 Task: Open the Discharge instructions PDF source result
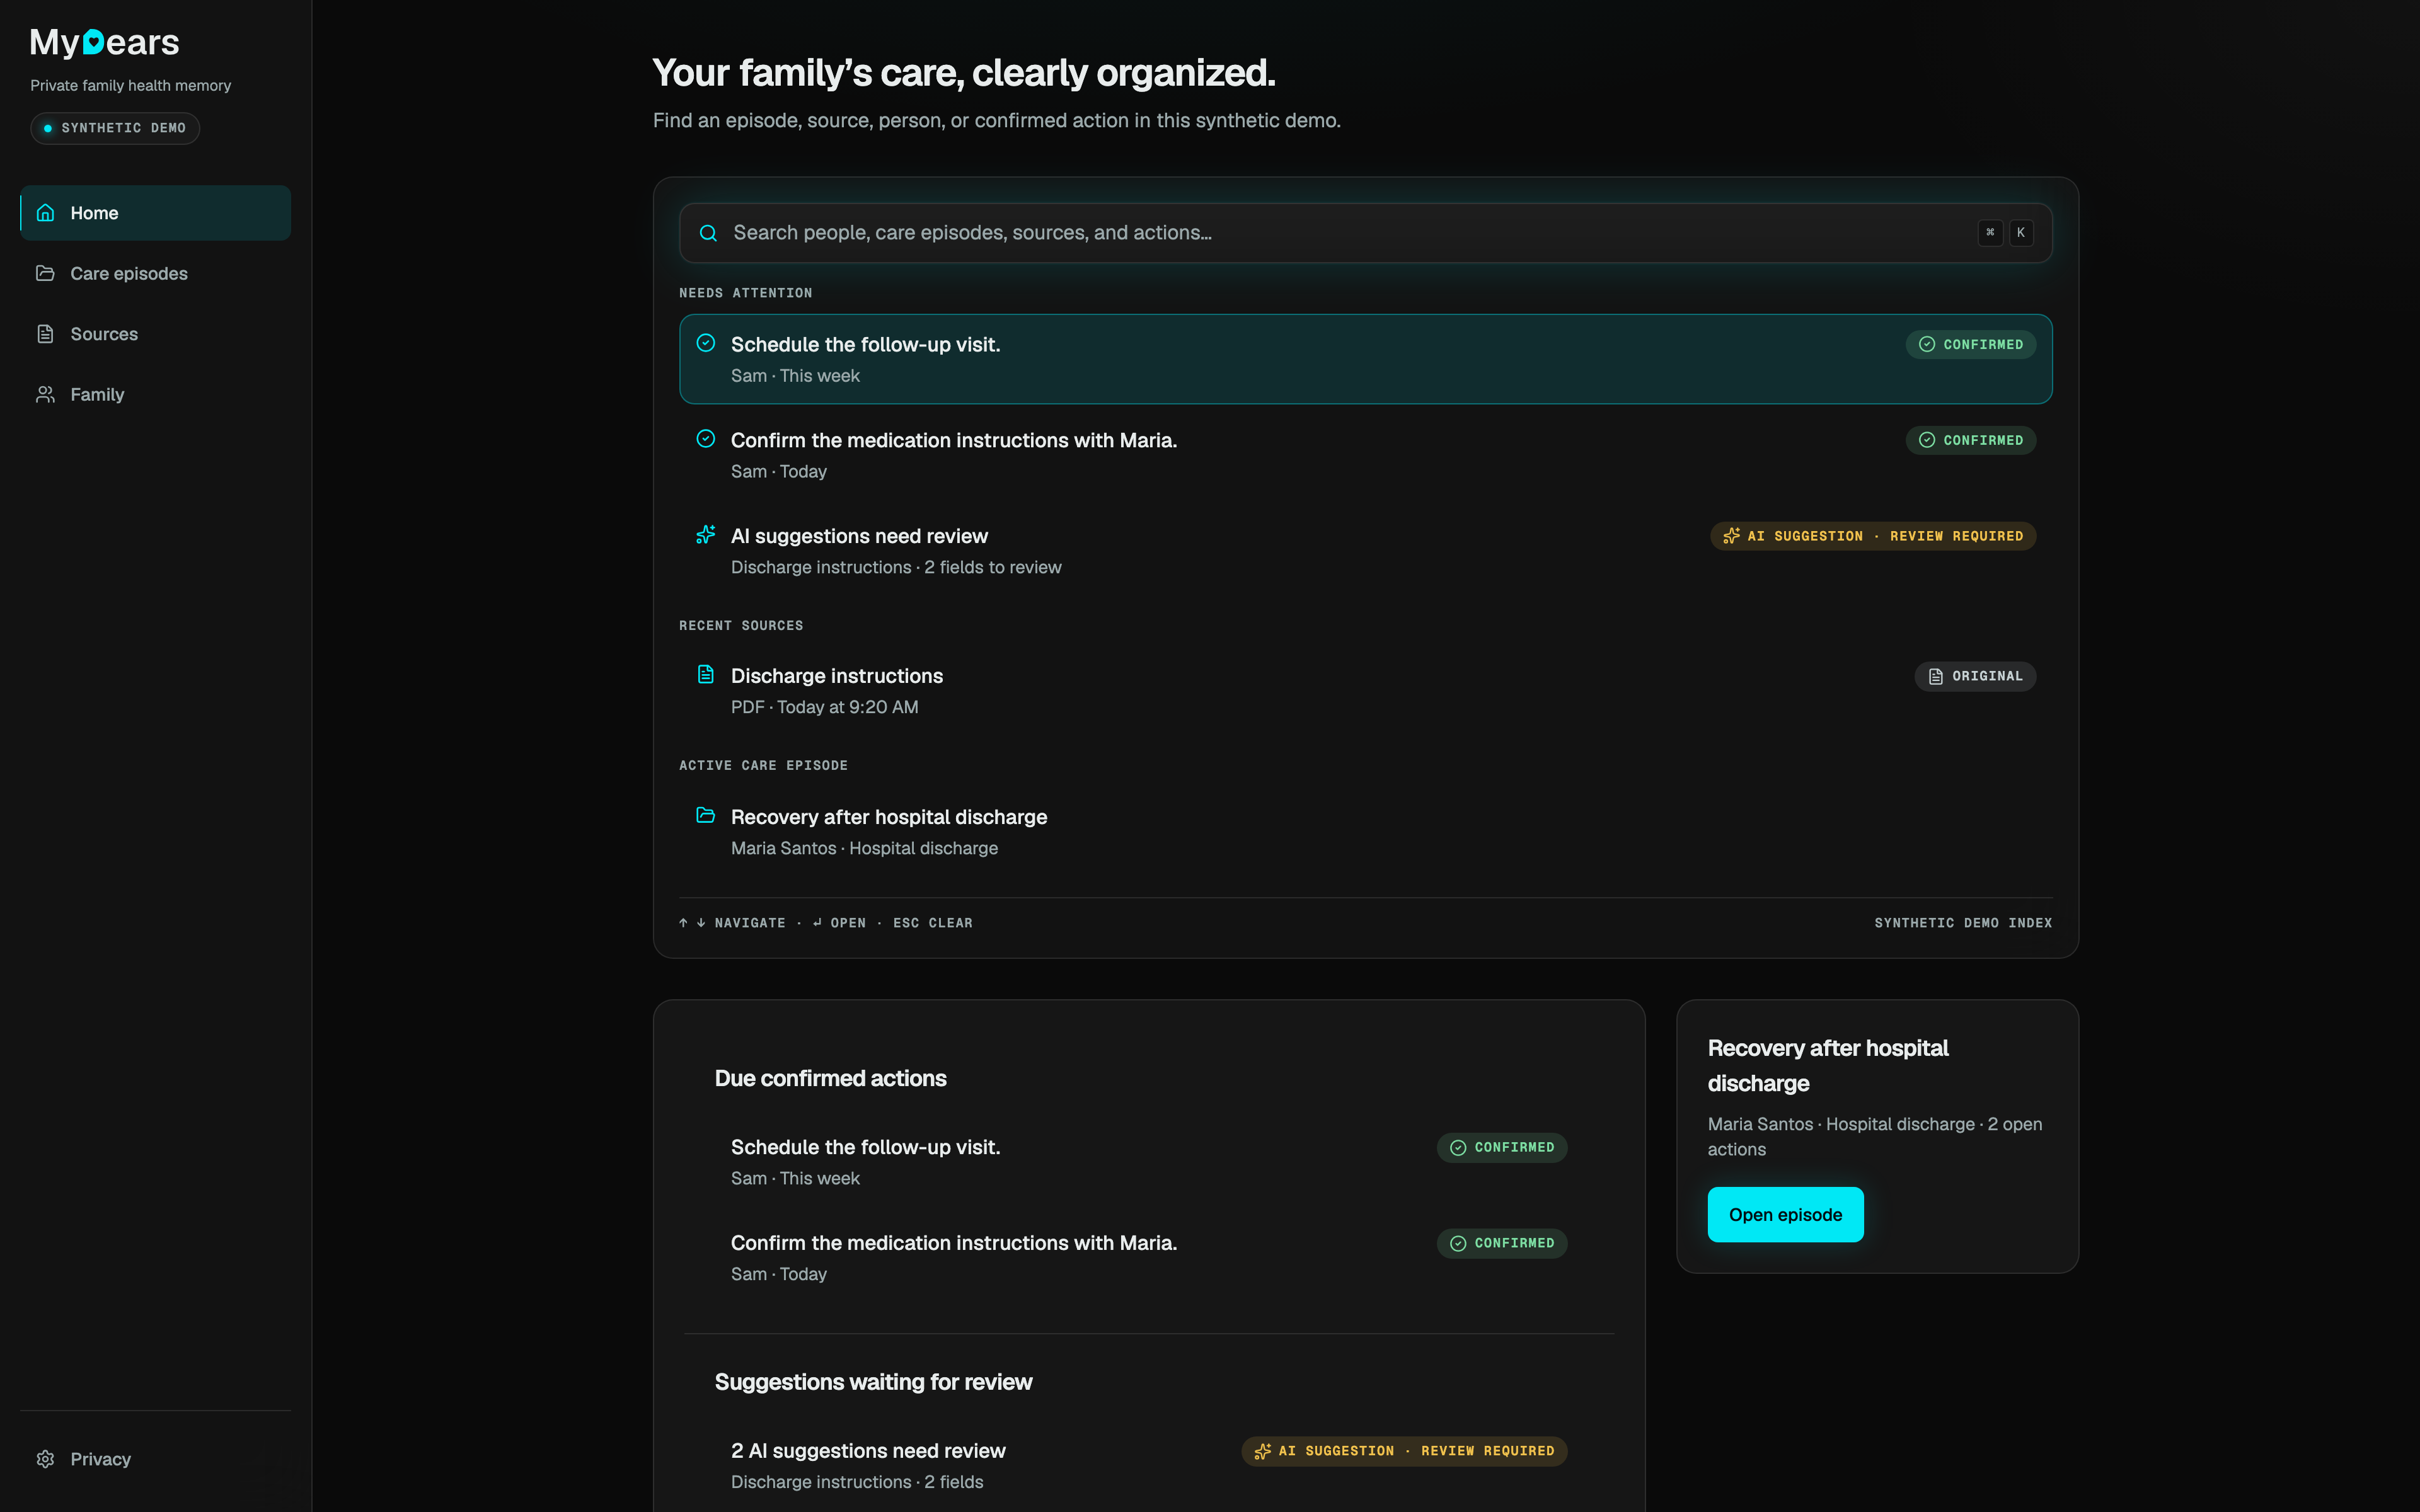pos(1366,691)
